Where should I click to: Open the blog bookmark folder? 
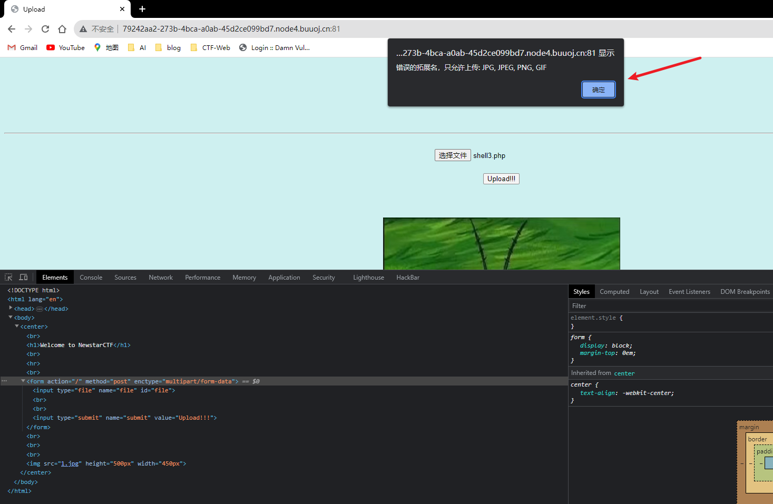[x=168, y=47]
